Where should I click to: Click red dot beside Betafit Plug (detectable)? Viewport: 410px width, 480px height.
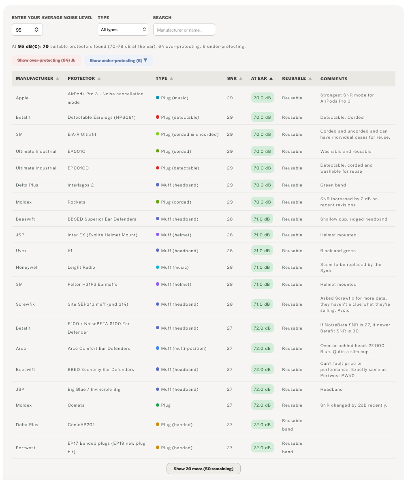(158, 117)
